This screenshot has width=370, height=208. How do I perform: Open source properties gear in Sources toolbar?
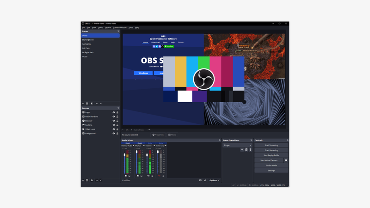click(92, 180)
